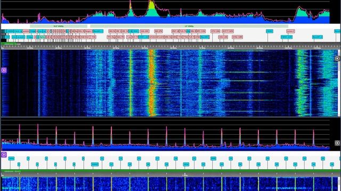Image resolution: width=341 pixels, height=191 pixels.
Task: Select the LF Utility band bar
Action: click(x=189, y=26)
